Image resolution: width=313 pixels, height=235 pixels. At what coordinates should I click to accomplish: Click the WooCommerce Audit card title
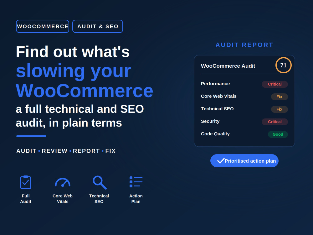pyautogui.click(x=228, y=66)
